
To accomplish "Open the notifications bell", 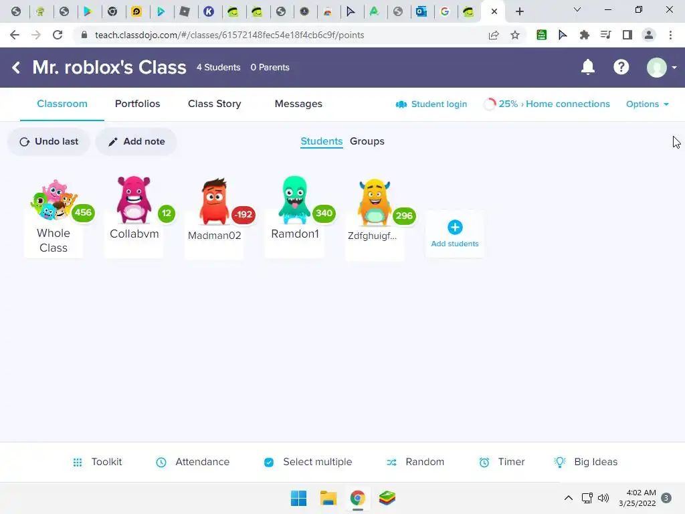I will pos(587,68).
